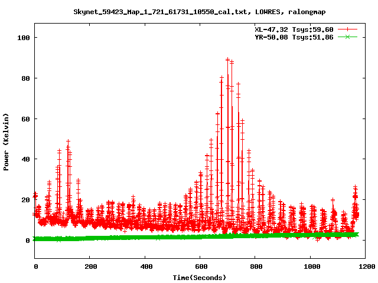Click the tallest red peak near 700 seconds
The width and height of the screenshot is (378, 283).
tap(227, 59)
